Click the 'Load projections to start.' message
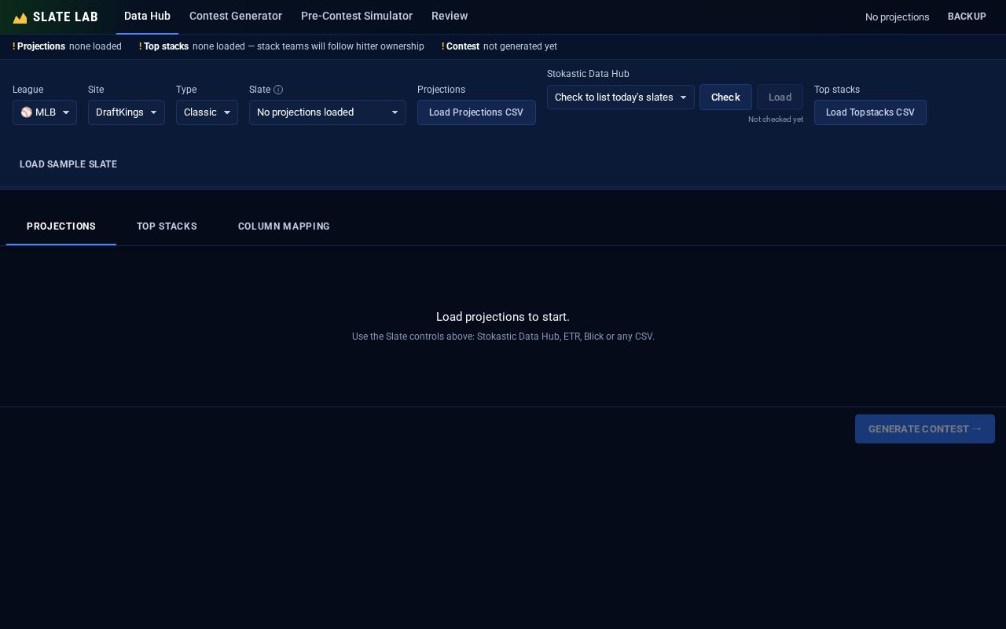Viewport: 1006px width, 629px height. (x=503, y=317)
